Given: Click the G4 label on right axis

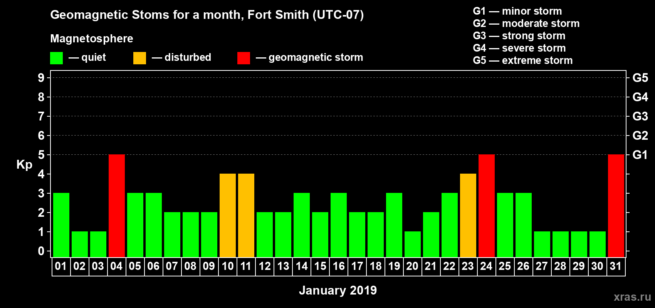Looking at the screenshot, I should (x=640, y=97).
